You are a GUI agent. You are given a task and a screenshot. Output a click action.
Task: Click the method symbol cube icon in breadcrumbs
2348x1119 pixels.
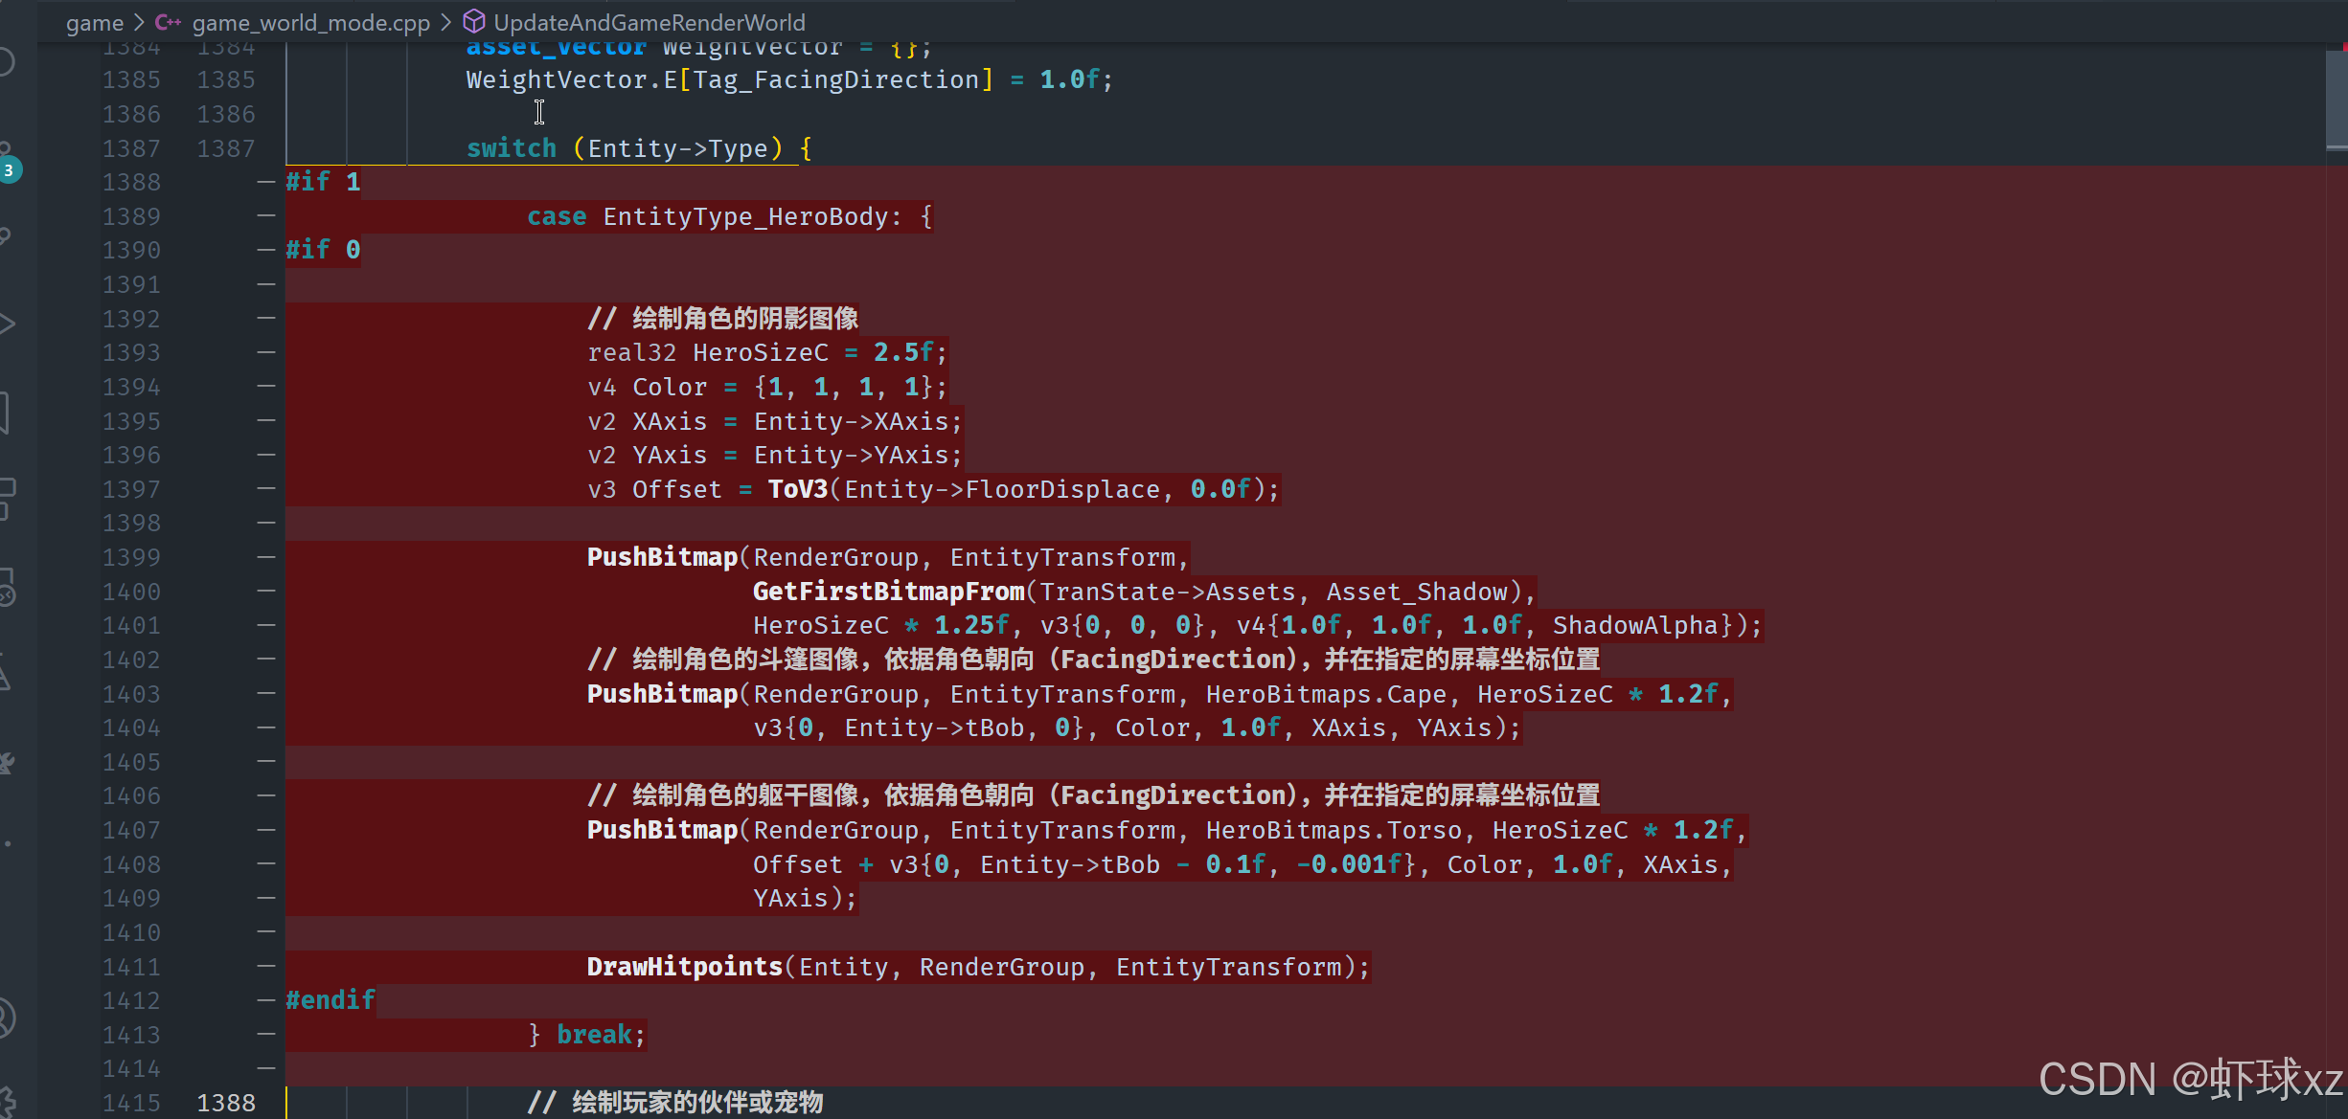(474, 21)
